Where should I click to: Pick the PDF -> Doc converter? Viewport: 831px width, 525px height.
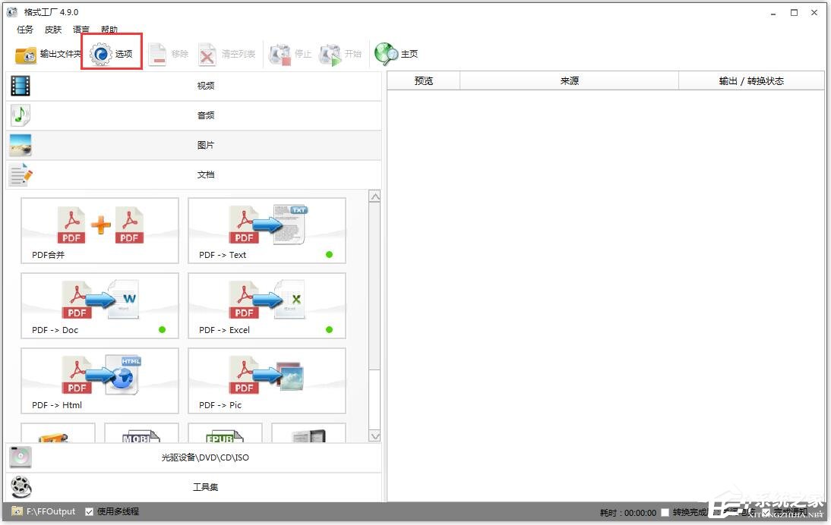[x=100, y=306]
